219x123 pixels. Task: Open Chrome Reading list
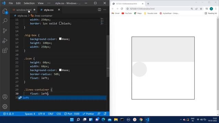pyautogui.click(x=211, y=13)
